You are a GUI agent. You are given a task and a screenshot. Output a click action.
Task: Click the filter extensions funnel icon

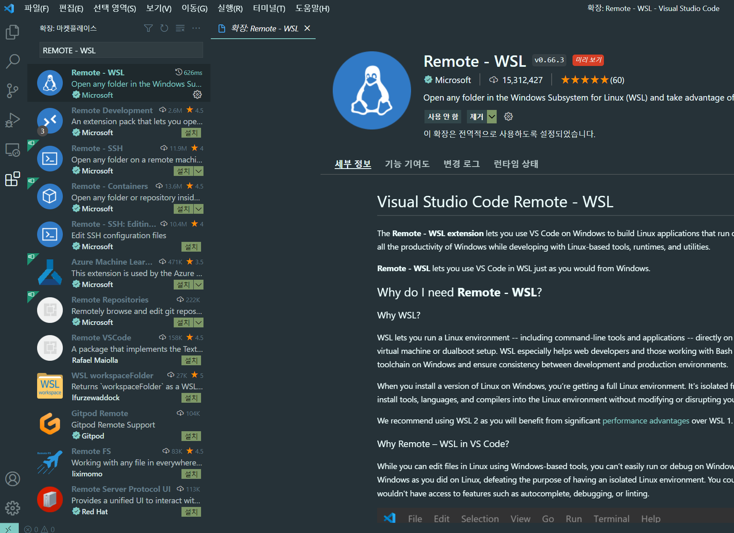coord(148,28)
